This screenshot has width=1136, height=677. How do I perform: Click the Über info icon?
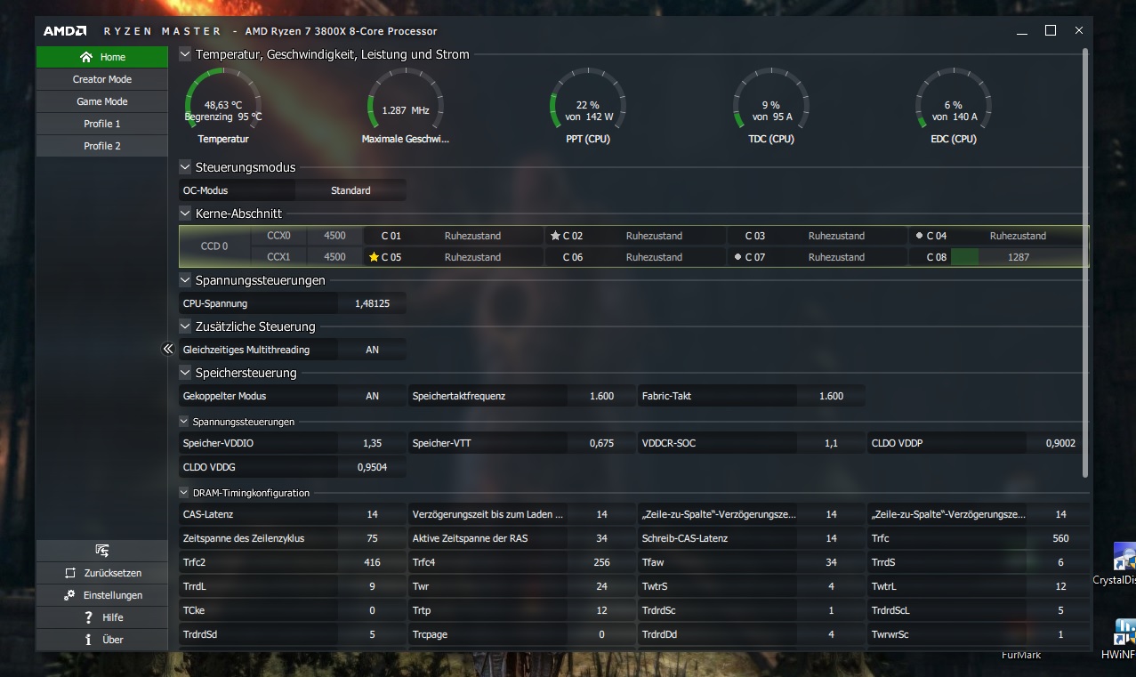(88, 640)
